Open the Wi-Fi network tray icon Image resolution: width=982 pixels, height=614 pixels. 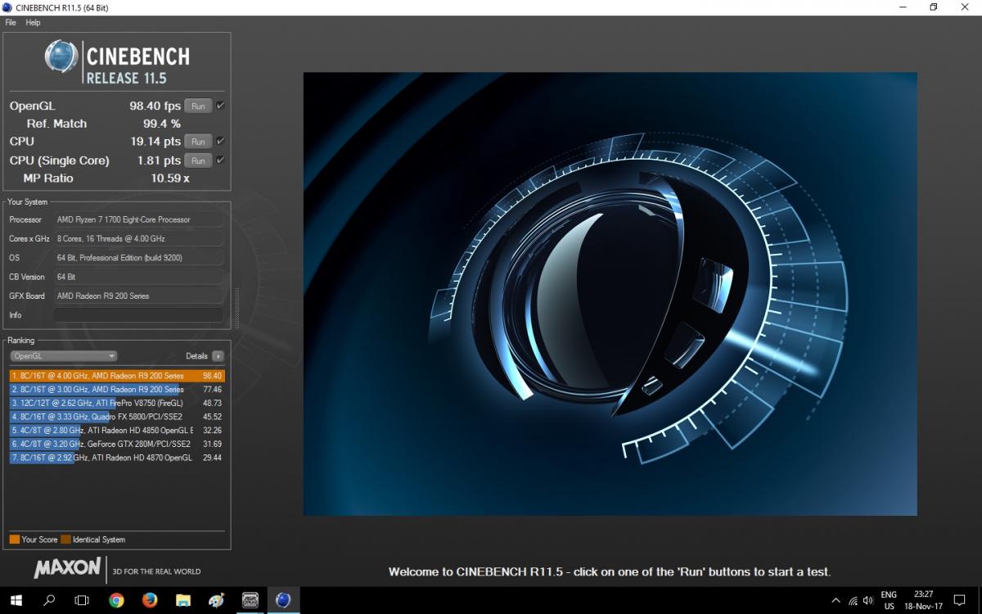[x=854, y=601]
